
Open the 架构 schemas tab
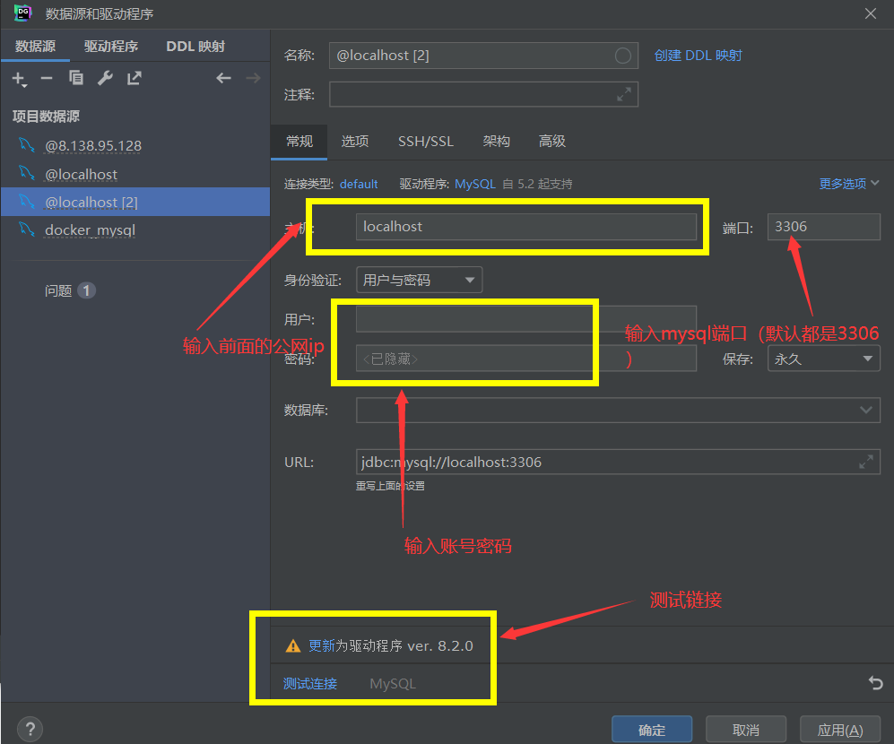click(496, 142)
